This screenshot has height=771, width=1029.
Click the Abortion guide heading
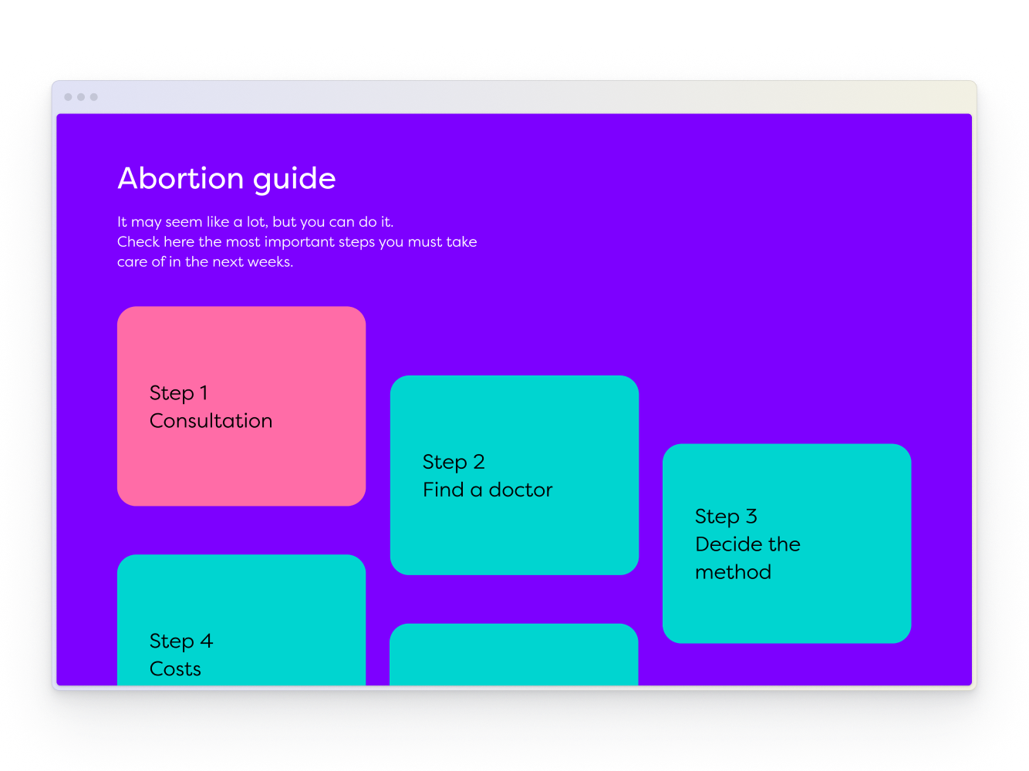[x=227, y=179]
